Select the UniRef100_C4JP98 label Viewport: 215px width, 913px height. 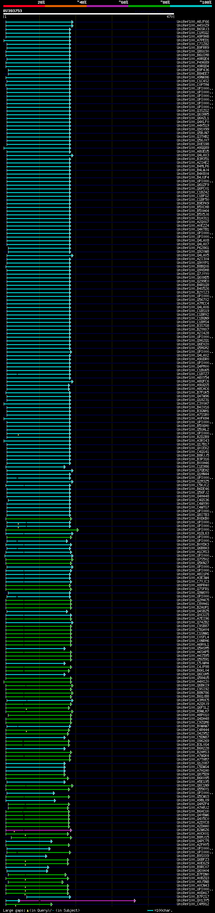193,667
